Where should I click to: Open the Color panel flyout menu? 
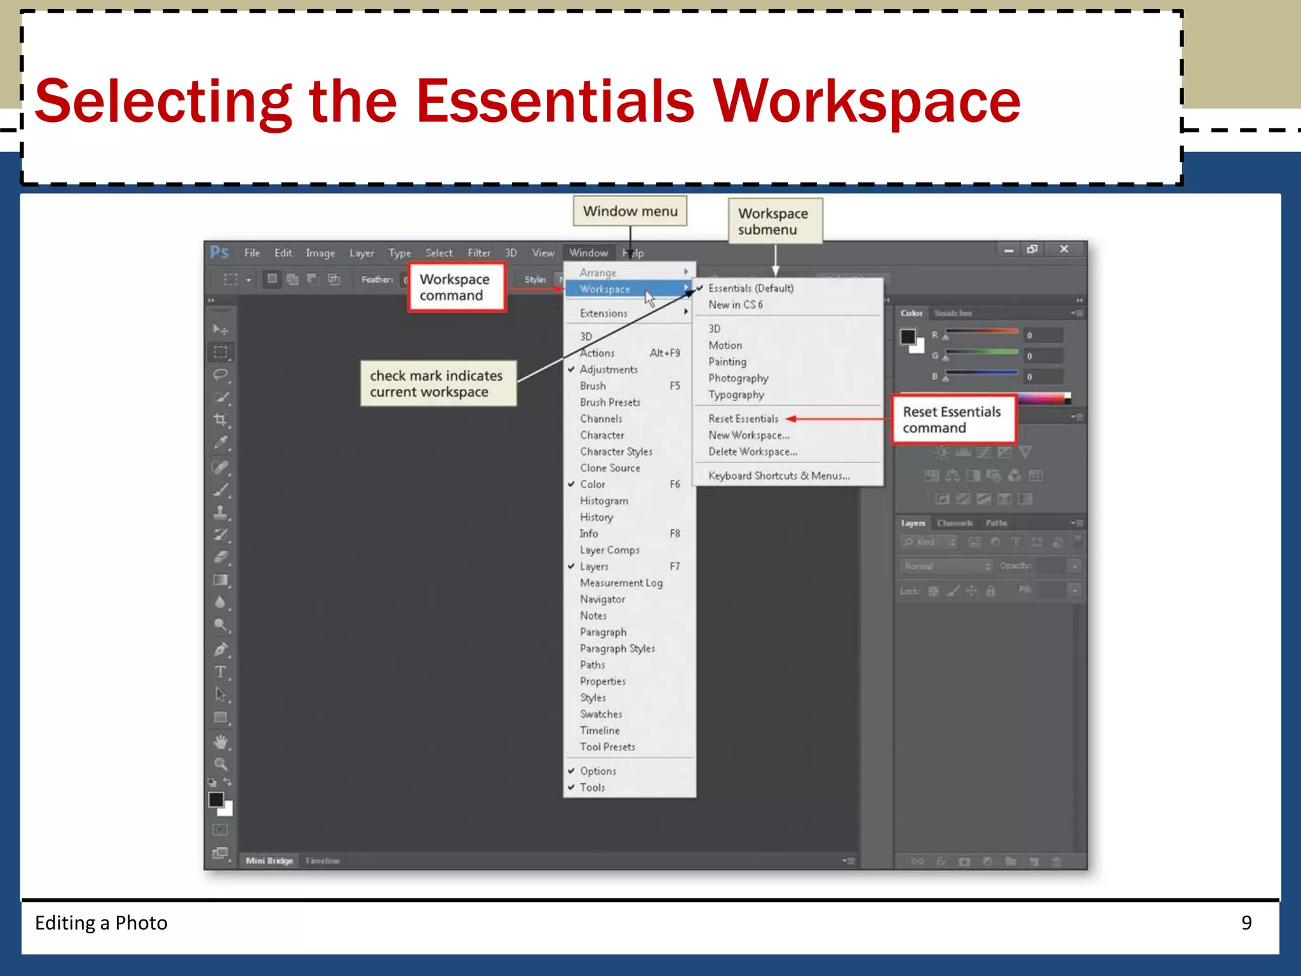click(x=1077, y=313)
